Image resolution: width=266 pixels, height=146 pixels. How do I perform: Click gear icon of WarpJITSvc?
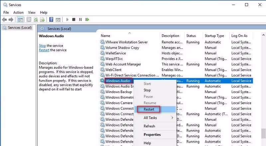point(102,59)
